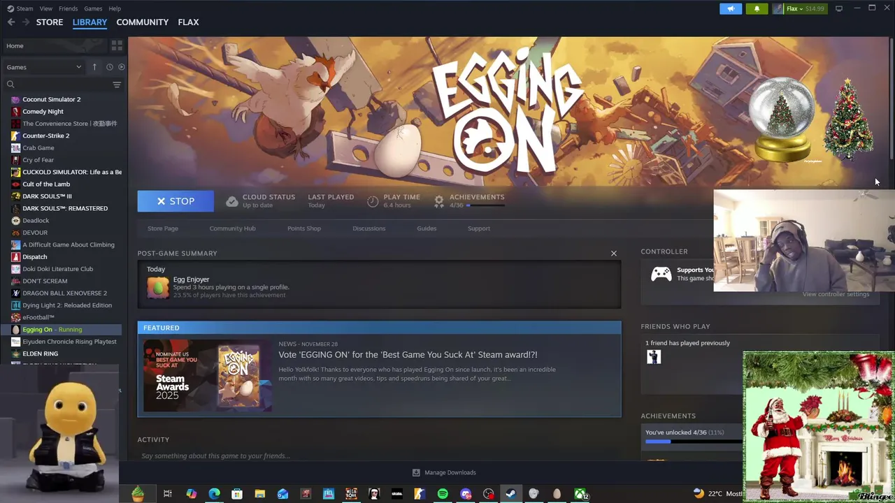Image resolution: width=895 pixels, height=503 pixels.
Task: Go back with the left arrow
Action: pos(11,22)
